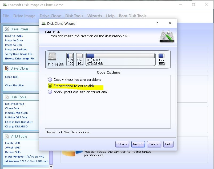Image resolution: width=214 pixels, height=169 pixels.
Task: Click the Lazesoft app icon in title bar
Action: point(5,5)
